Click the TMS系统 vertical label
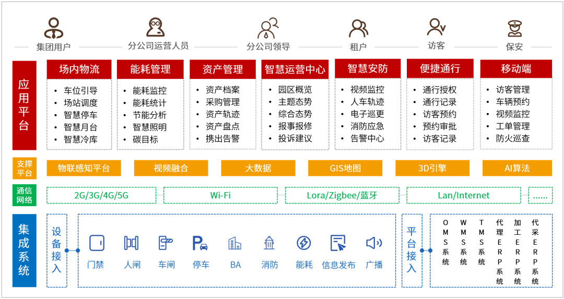 coord(481,242)
